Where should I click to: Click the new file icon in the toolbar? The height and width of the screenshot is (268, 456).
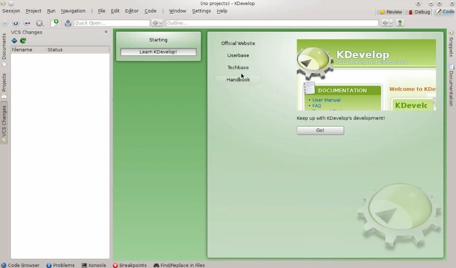[x=55, y=23]
